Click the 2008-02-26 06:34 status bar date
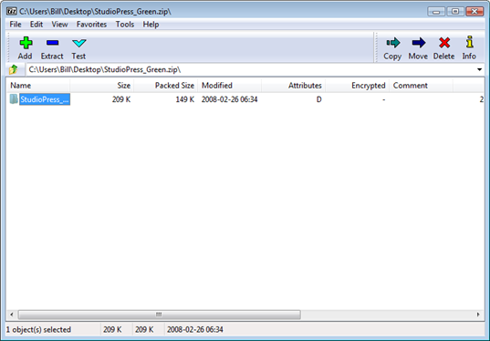Viewport: 490px width, 341px height. (x=195, y=329)
